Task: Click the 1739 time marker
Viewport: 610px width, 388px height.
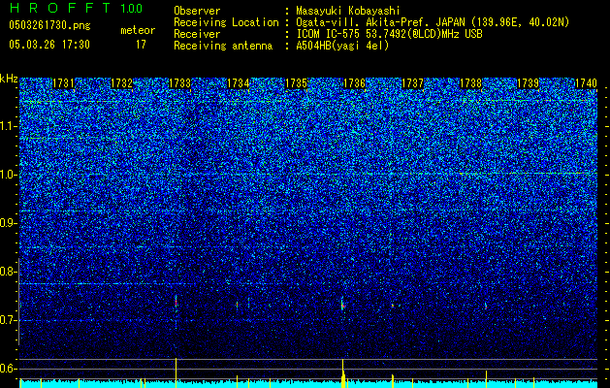Action: pyautogui.click(x=529, y=83)
